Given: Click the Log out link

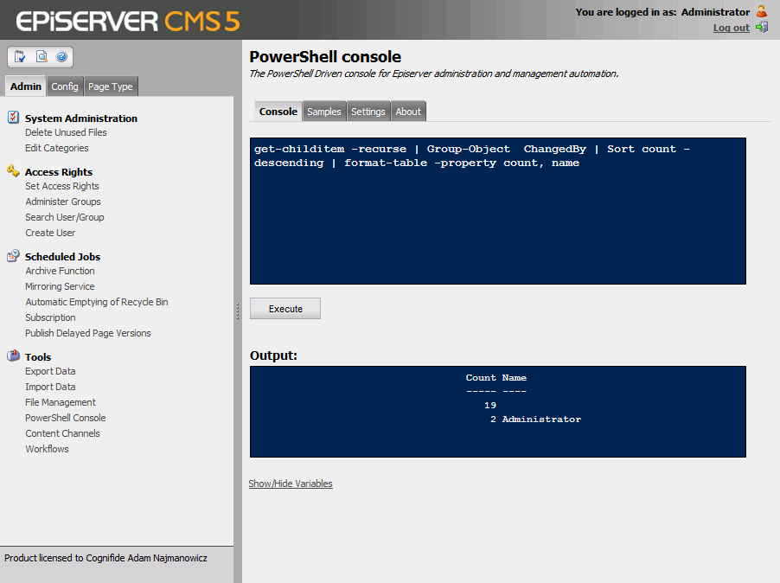Looking at the screenshot, I should coord(731,28).
